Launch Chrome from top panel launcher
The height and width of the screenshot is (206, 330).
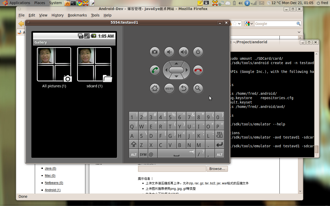coord(80,3)
